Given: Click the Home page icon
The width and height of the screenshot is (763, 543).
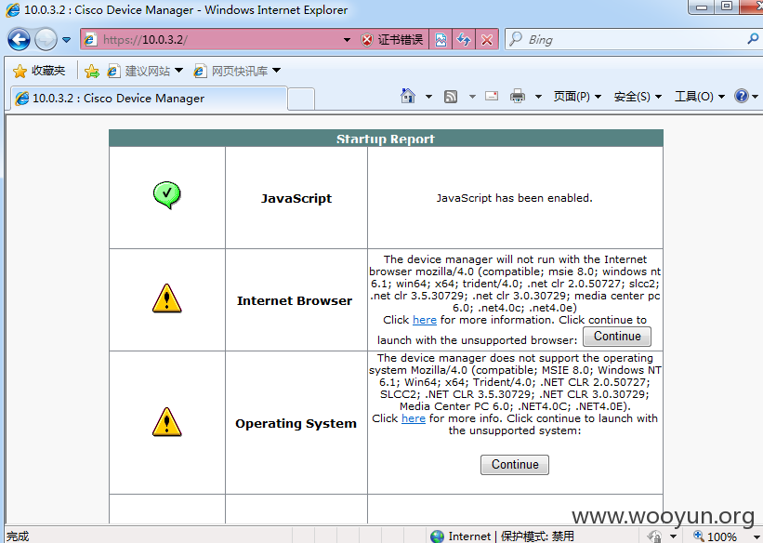Looking at the screenshot, I should tap(408, 96).
